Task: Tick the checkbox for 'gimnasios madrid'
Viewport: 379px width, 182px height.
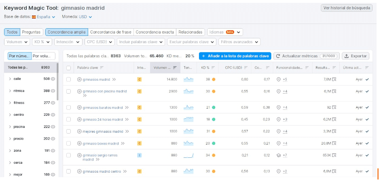Action: (69, 79)
